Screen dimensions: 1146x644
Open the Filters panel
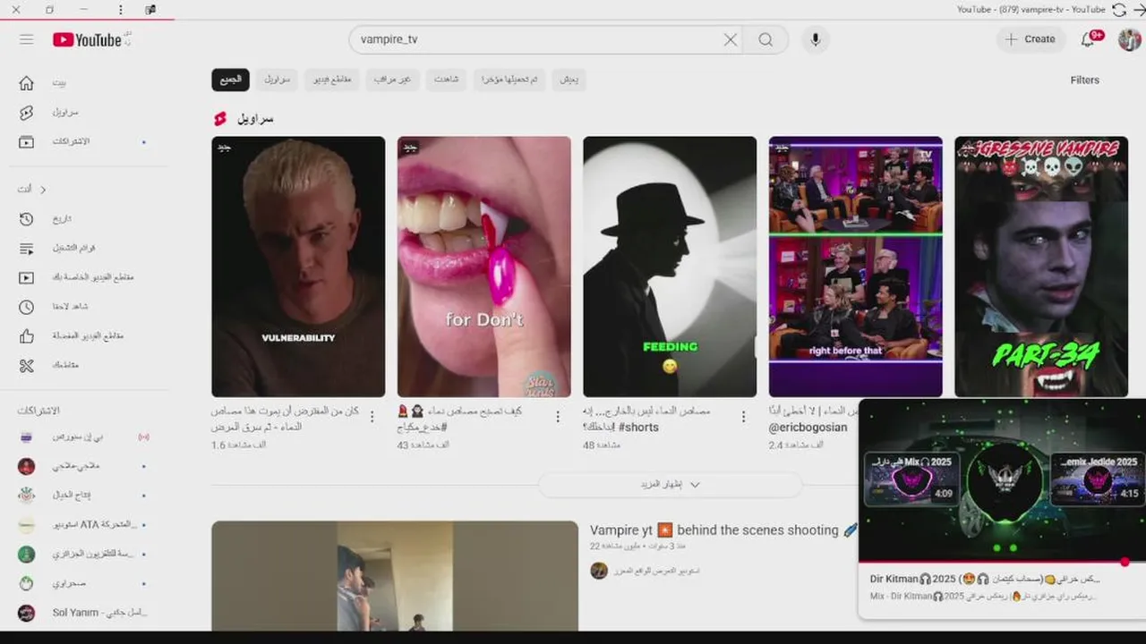pyautogui.click(x=1084, y=80)
